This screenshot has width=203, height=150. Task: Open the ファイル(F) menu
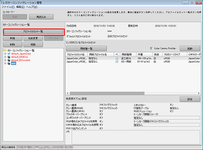8,7
